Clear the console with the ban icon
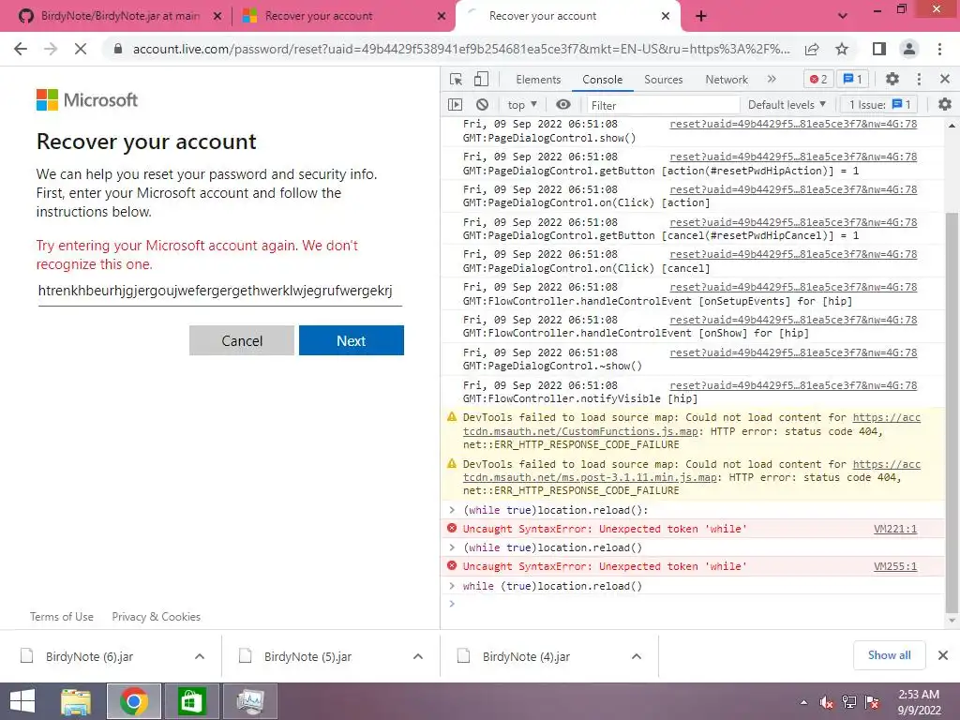Screen dimensions: 960x720 pos(483,105)
